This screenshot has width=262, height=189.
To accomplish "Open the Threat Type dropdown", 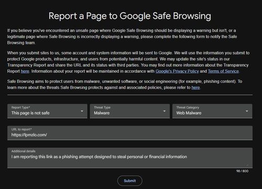I will (129, 111).
